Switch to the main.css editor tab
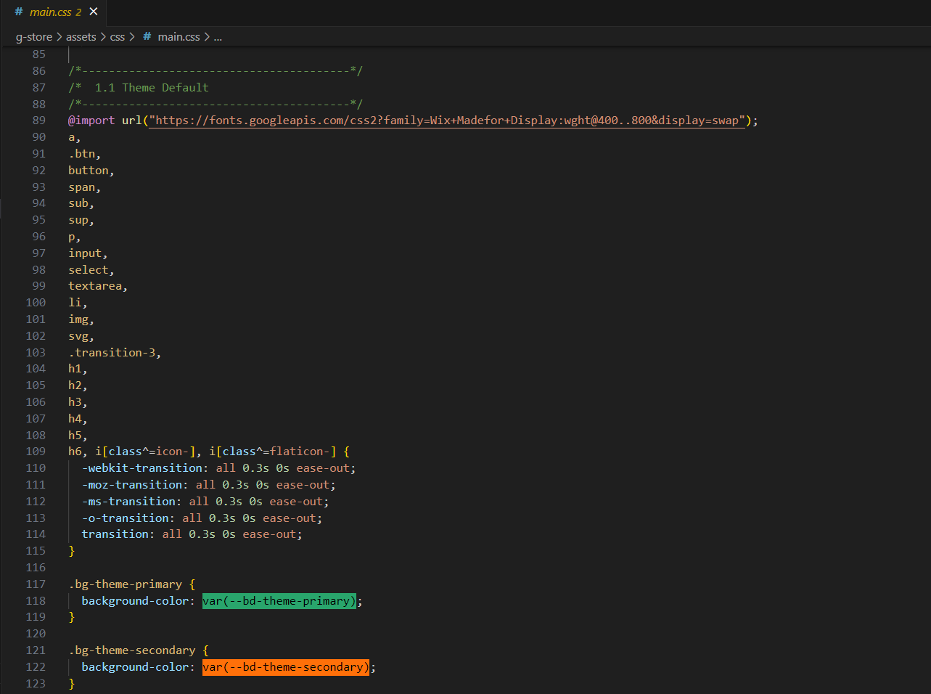Viewport: 931px width, 694px height. [x=55, y=12]
